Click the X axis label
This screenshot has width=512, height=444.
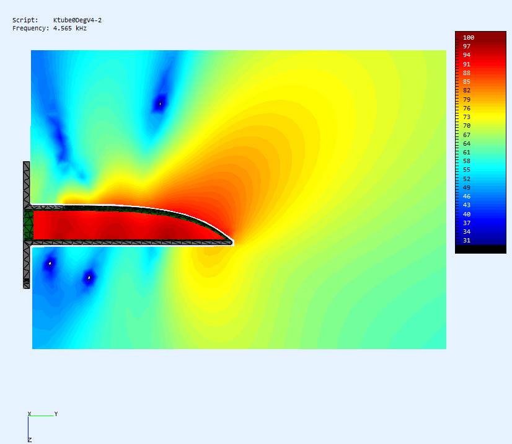pos(29,414)
